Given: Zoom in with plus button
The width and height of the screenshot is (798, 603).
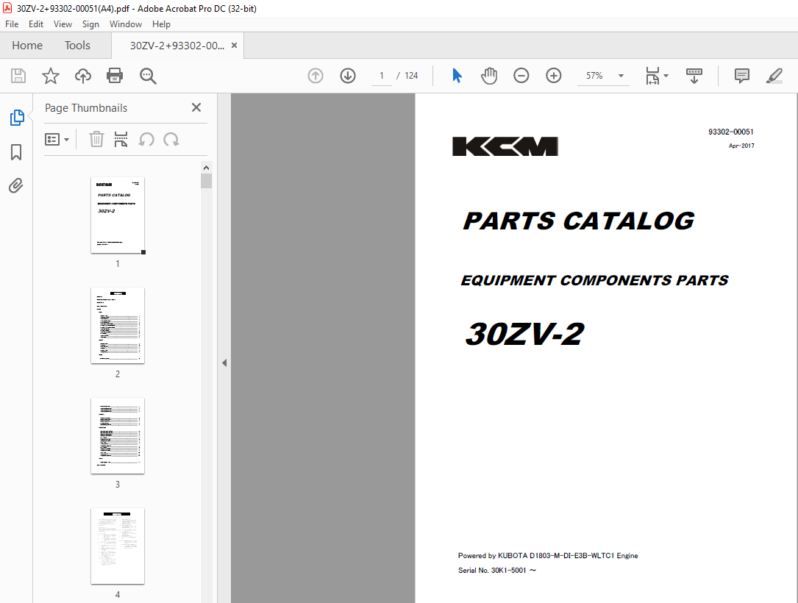Looking at the screenshot, I should 554,76.
